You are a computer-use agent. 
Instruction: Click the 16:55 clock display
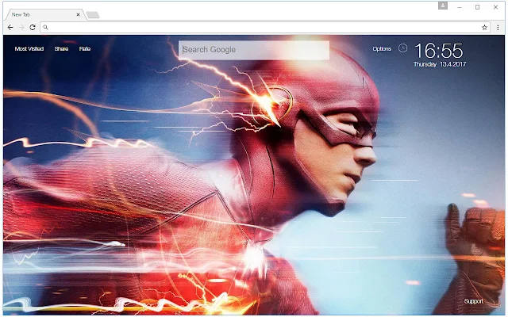439,51
